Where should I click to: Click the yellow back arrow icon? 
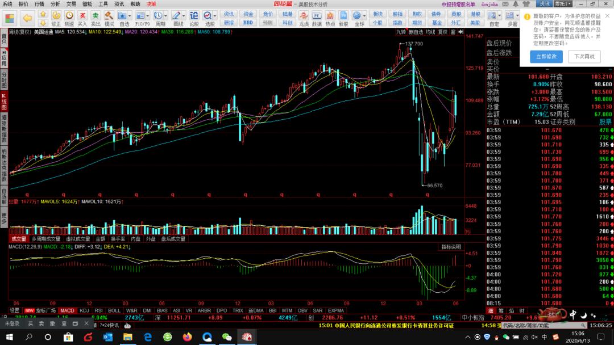click(27, 18)
